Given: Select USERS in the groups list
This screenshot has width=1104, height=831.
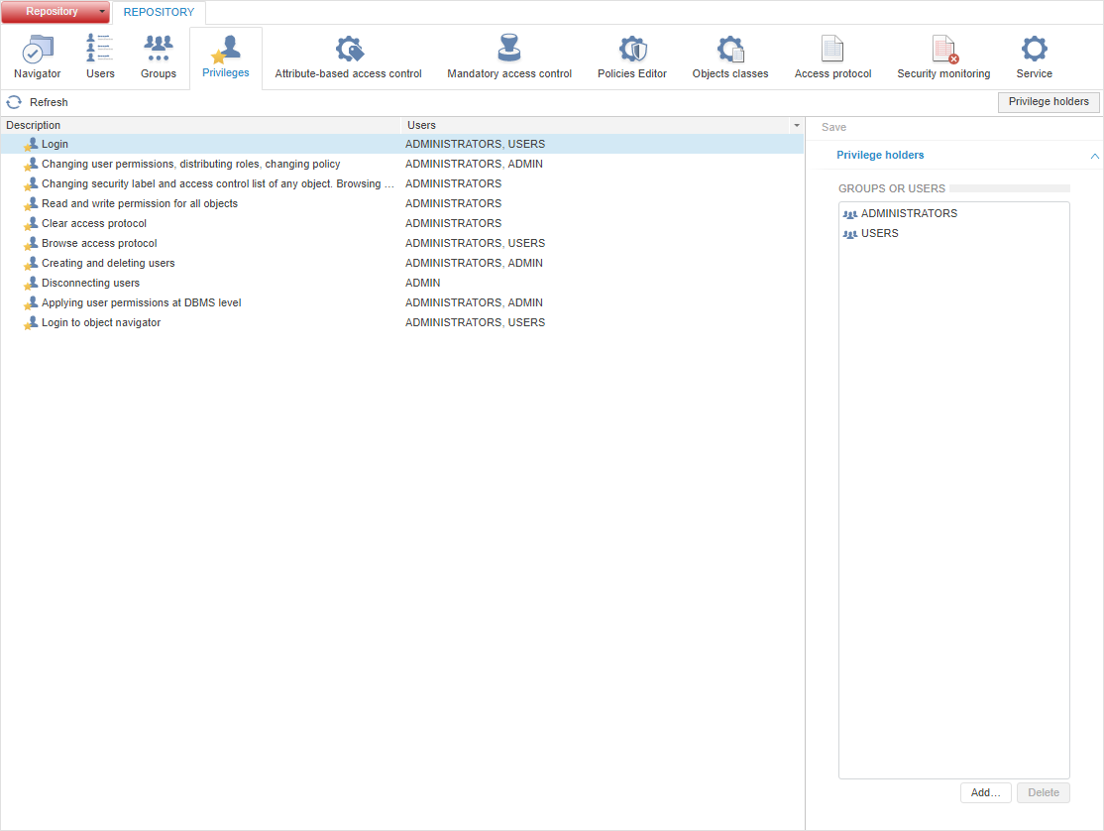Looking at the screenshot, I should [879, 234].
